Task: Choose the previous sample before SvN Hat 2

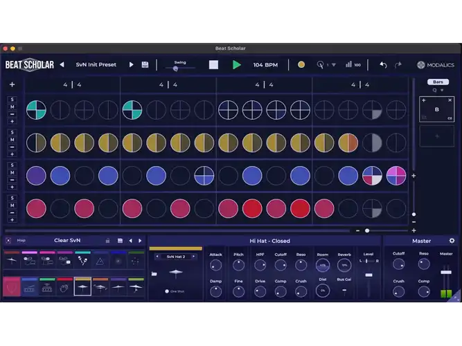Action: [157, 257]
